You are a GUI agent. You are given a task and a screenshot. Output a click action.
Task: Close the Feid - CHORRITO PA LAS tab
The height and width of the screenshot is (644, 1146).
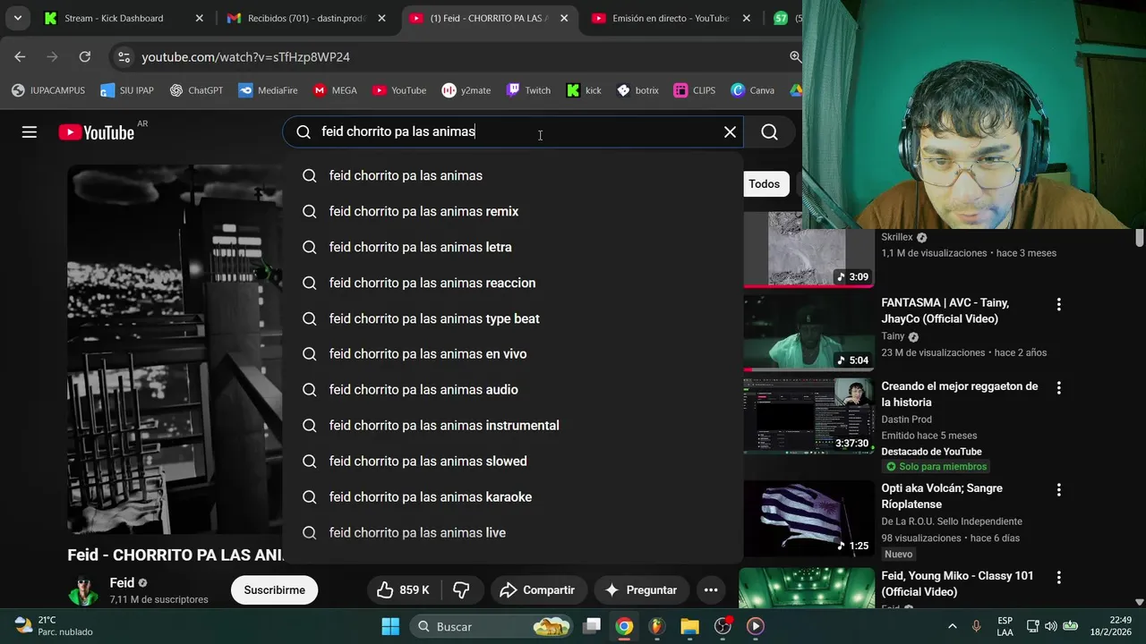pos(564,18)
